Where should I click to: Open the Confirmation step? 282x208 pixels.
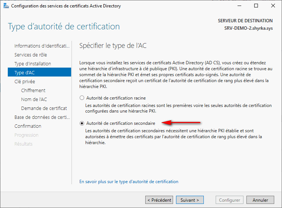pyautogui.click(x=28, y=126)
